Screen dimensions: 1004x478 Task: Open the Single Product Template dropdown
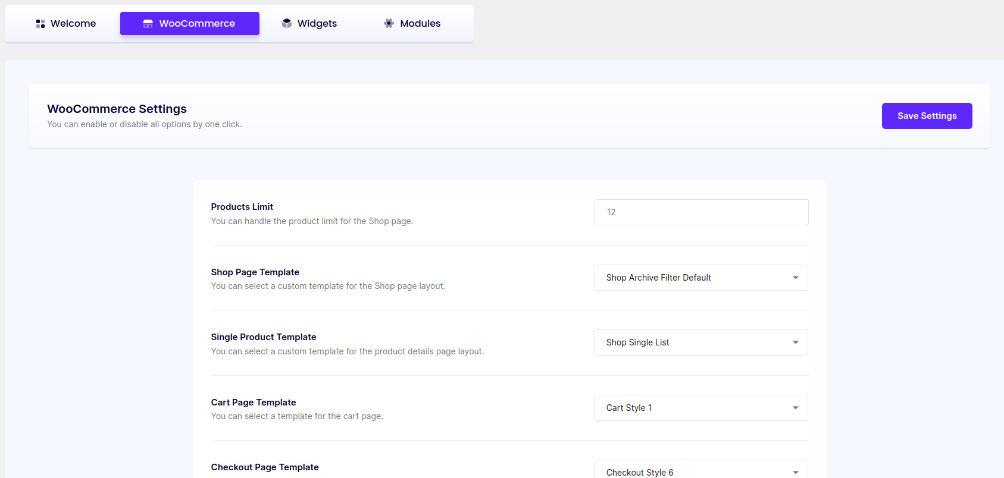pyautogui.click(x=701, y=342)
